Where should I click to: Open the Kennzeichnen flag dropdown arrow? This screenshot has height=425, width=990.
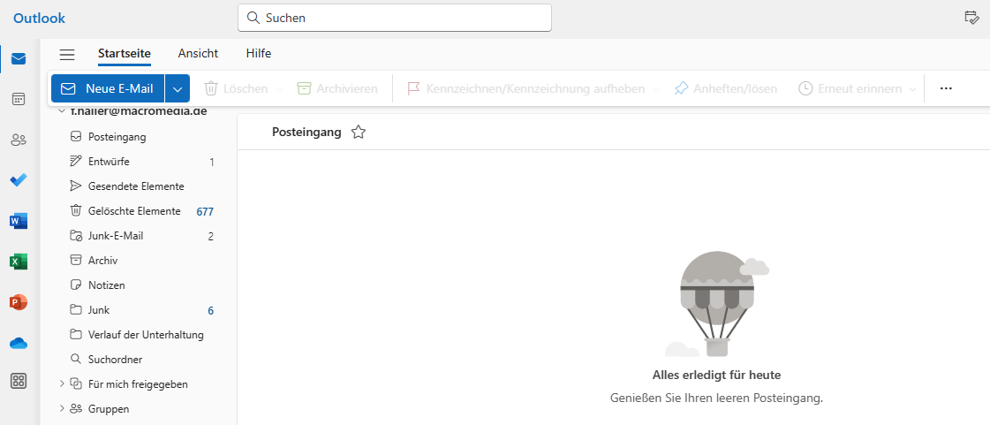pyautogui.click(x=656, y=89)
